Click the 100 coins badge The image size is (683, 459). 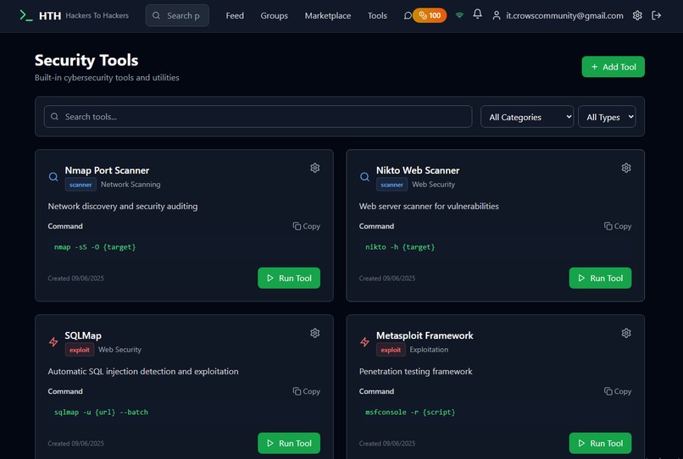click(430, 16)
